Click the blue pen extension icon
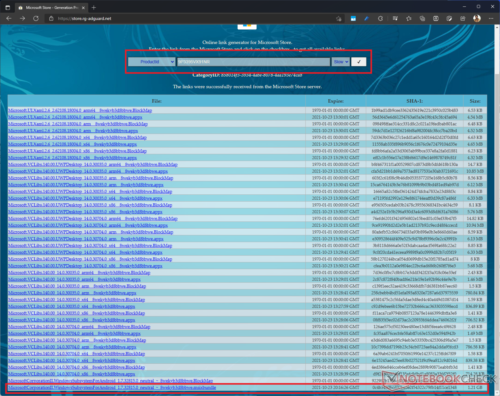Screen dimensions: 500x396 click(x=367, y=18)
